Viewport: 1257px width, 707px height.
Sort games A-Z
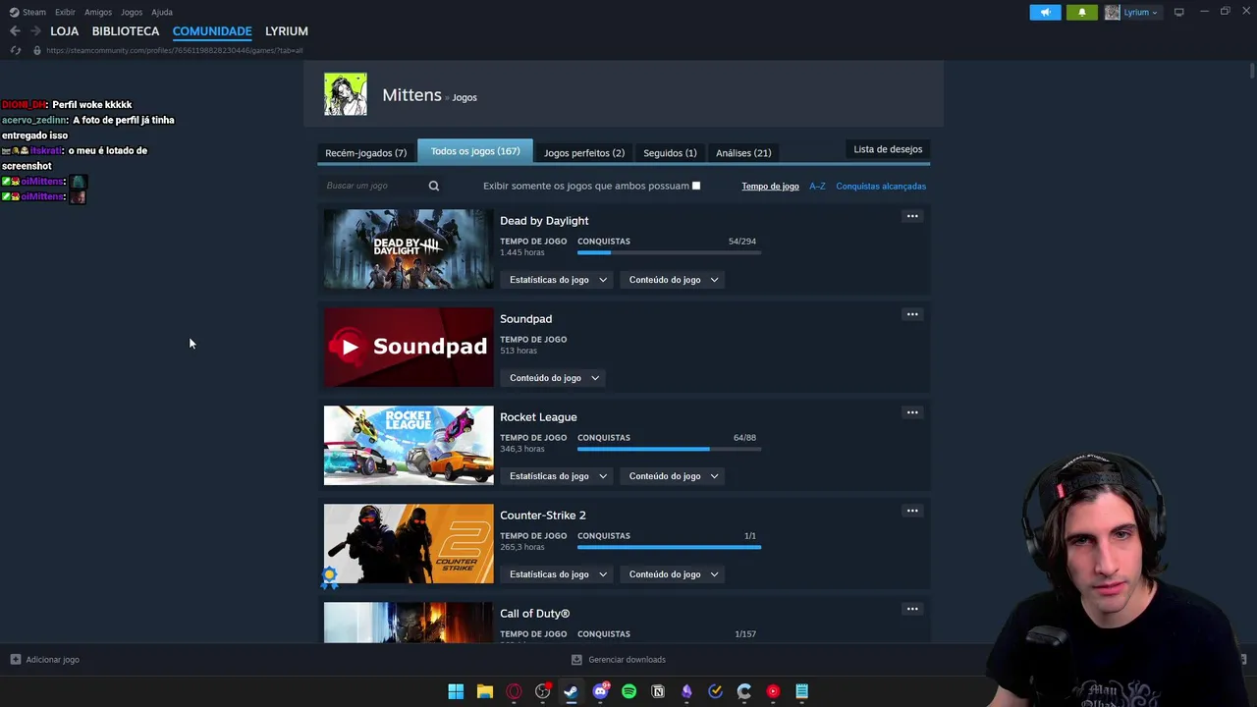817,186
